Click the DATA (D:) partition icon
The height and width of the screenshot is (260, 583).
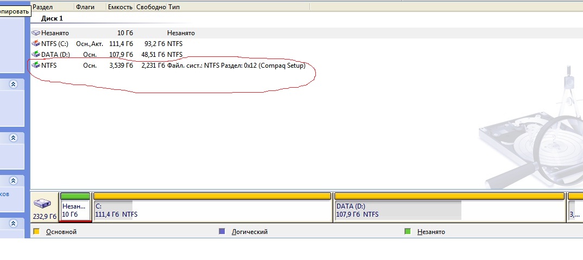[x=36, y=55]
